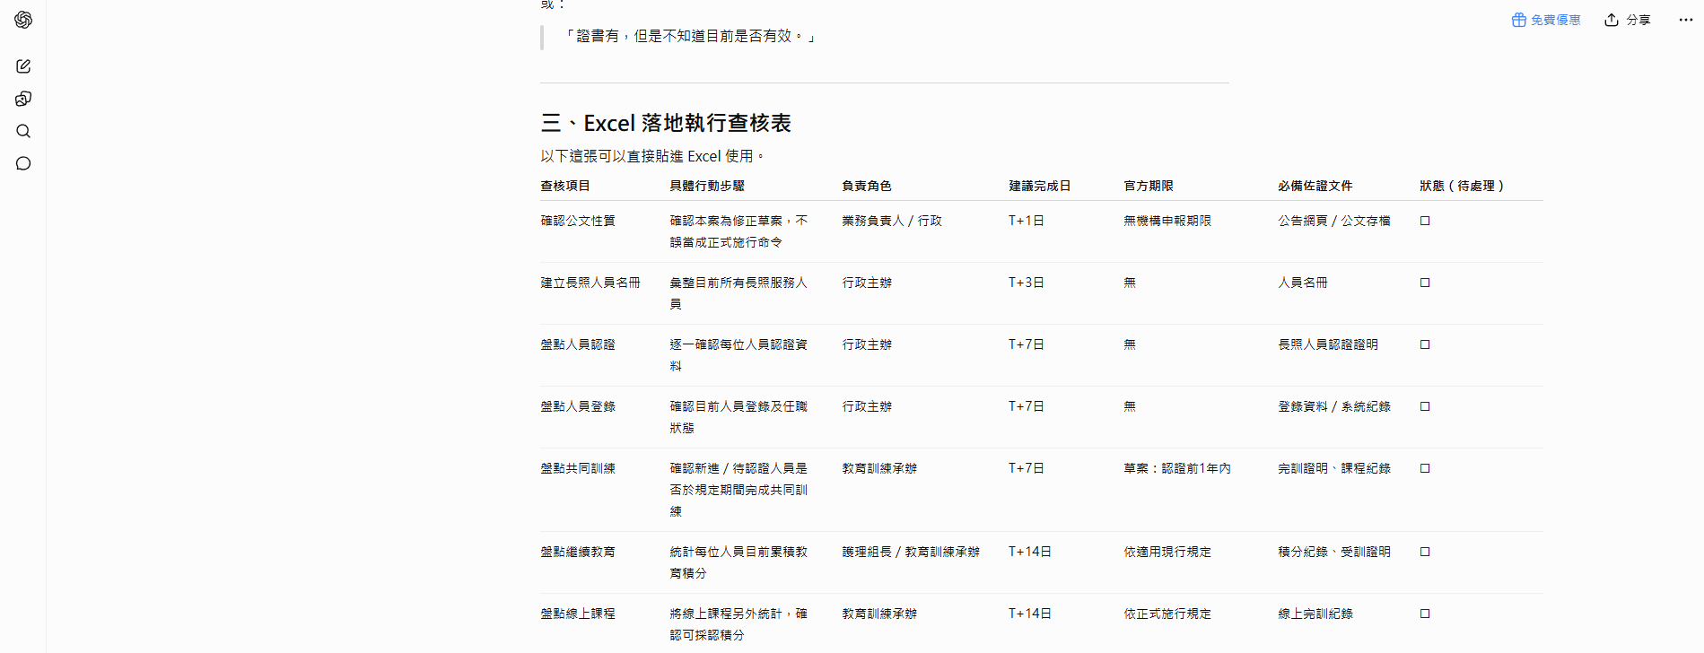1704x653 pixels.
Task: Click the quote 證書有，但是不知道目前是否有效
Action: point(689,36)
